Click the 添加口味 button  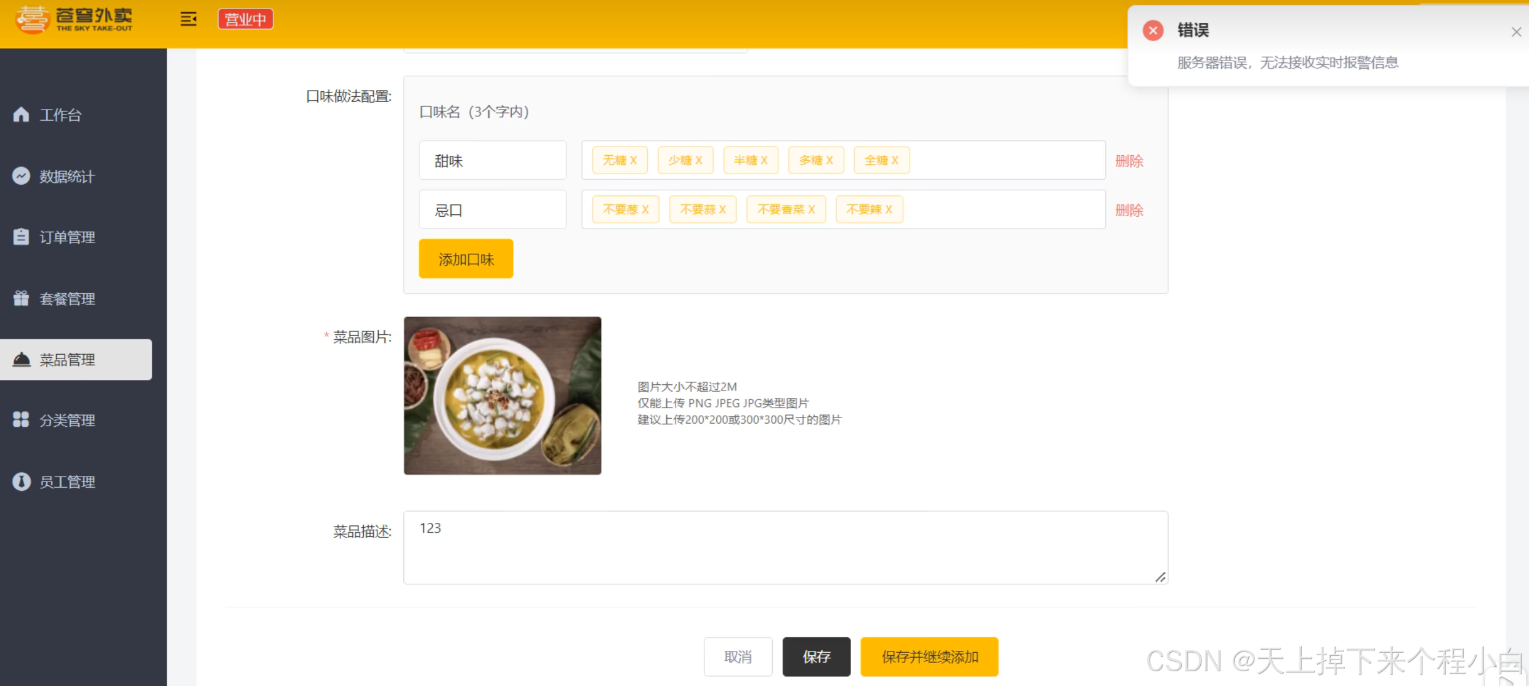[x=466, y=259]
